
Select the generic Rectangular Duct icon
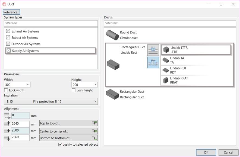113,94
